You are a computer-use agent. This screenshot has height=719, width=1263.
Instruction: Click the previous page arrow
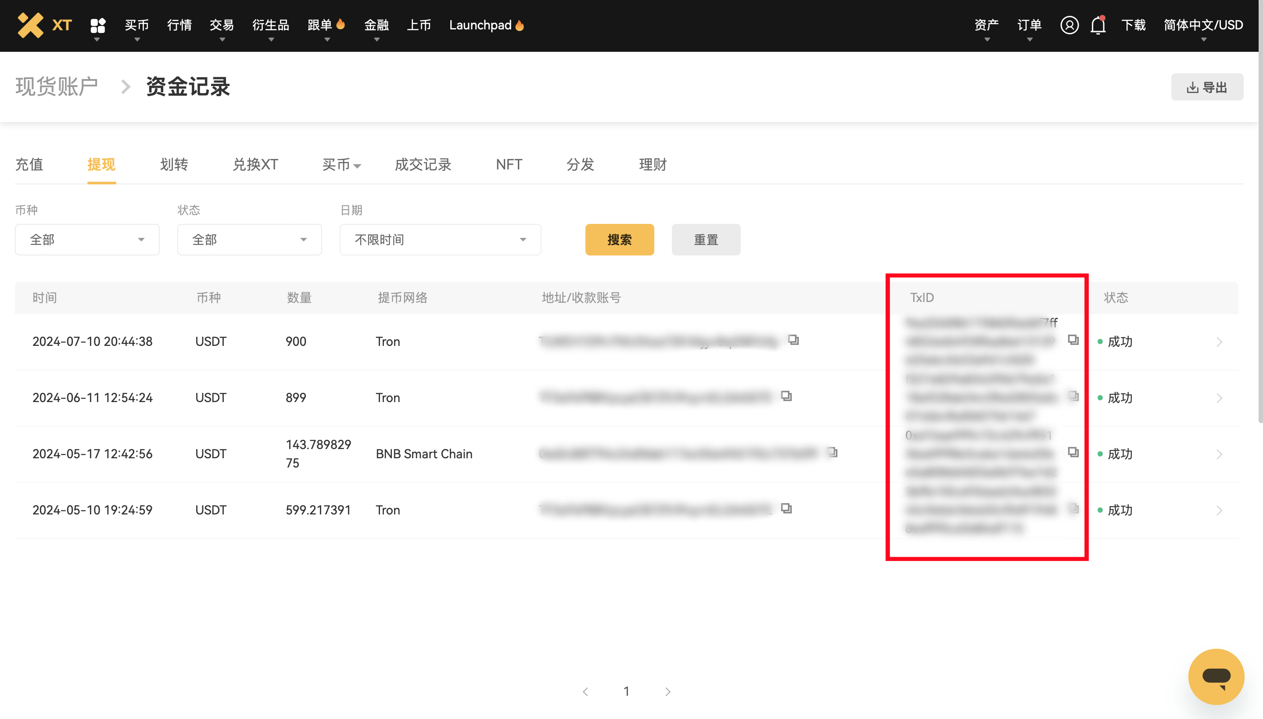[x=585, y=691]
